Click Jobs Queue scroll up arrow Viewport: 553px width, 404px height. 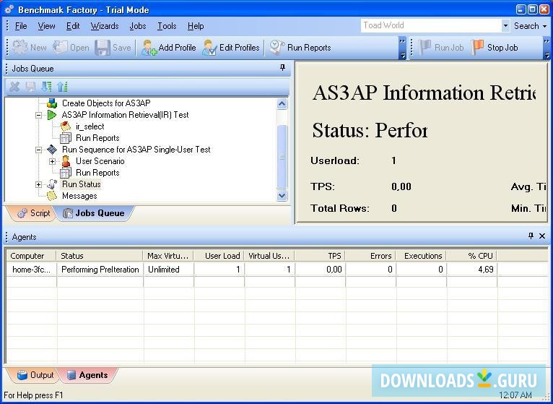pos(282,104)
